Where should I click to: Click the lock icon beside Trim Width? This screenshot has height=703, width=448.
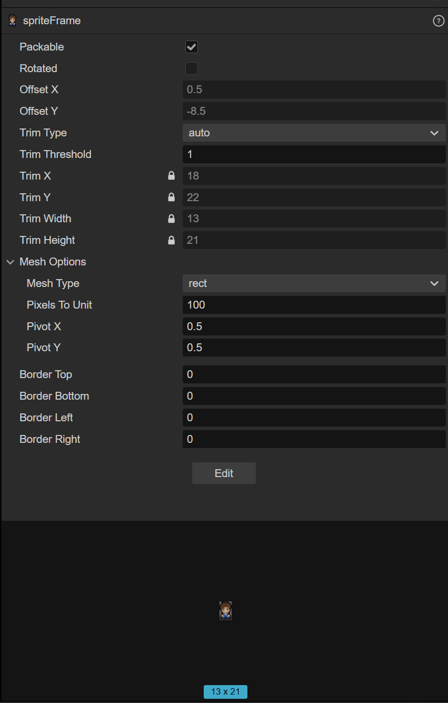click(171, 219)
